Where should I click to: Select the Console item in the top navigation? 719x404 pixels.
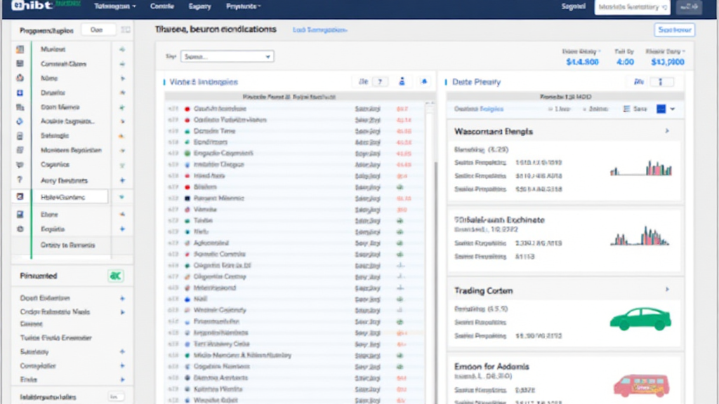(x=161, y=6)
